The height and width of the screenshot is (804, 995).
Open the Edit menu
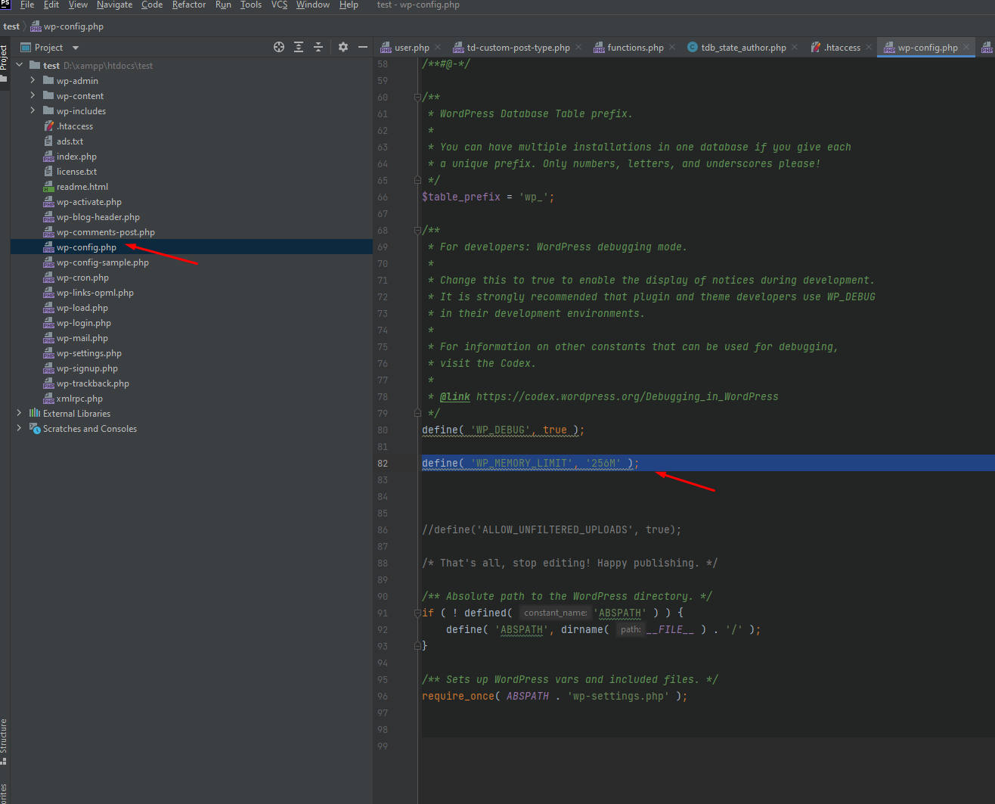[x=51, y=5]
